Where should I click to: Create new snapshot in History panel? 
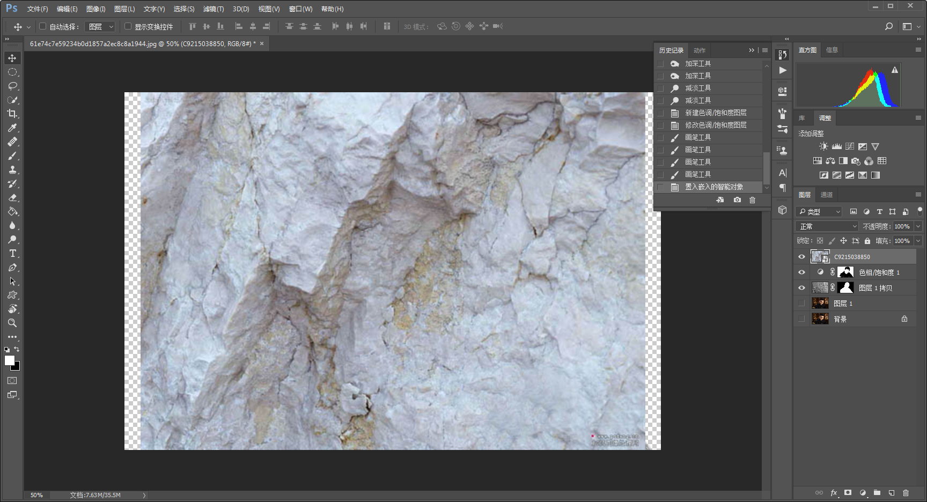[x=737, y=200]
